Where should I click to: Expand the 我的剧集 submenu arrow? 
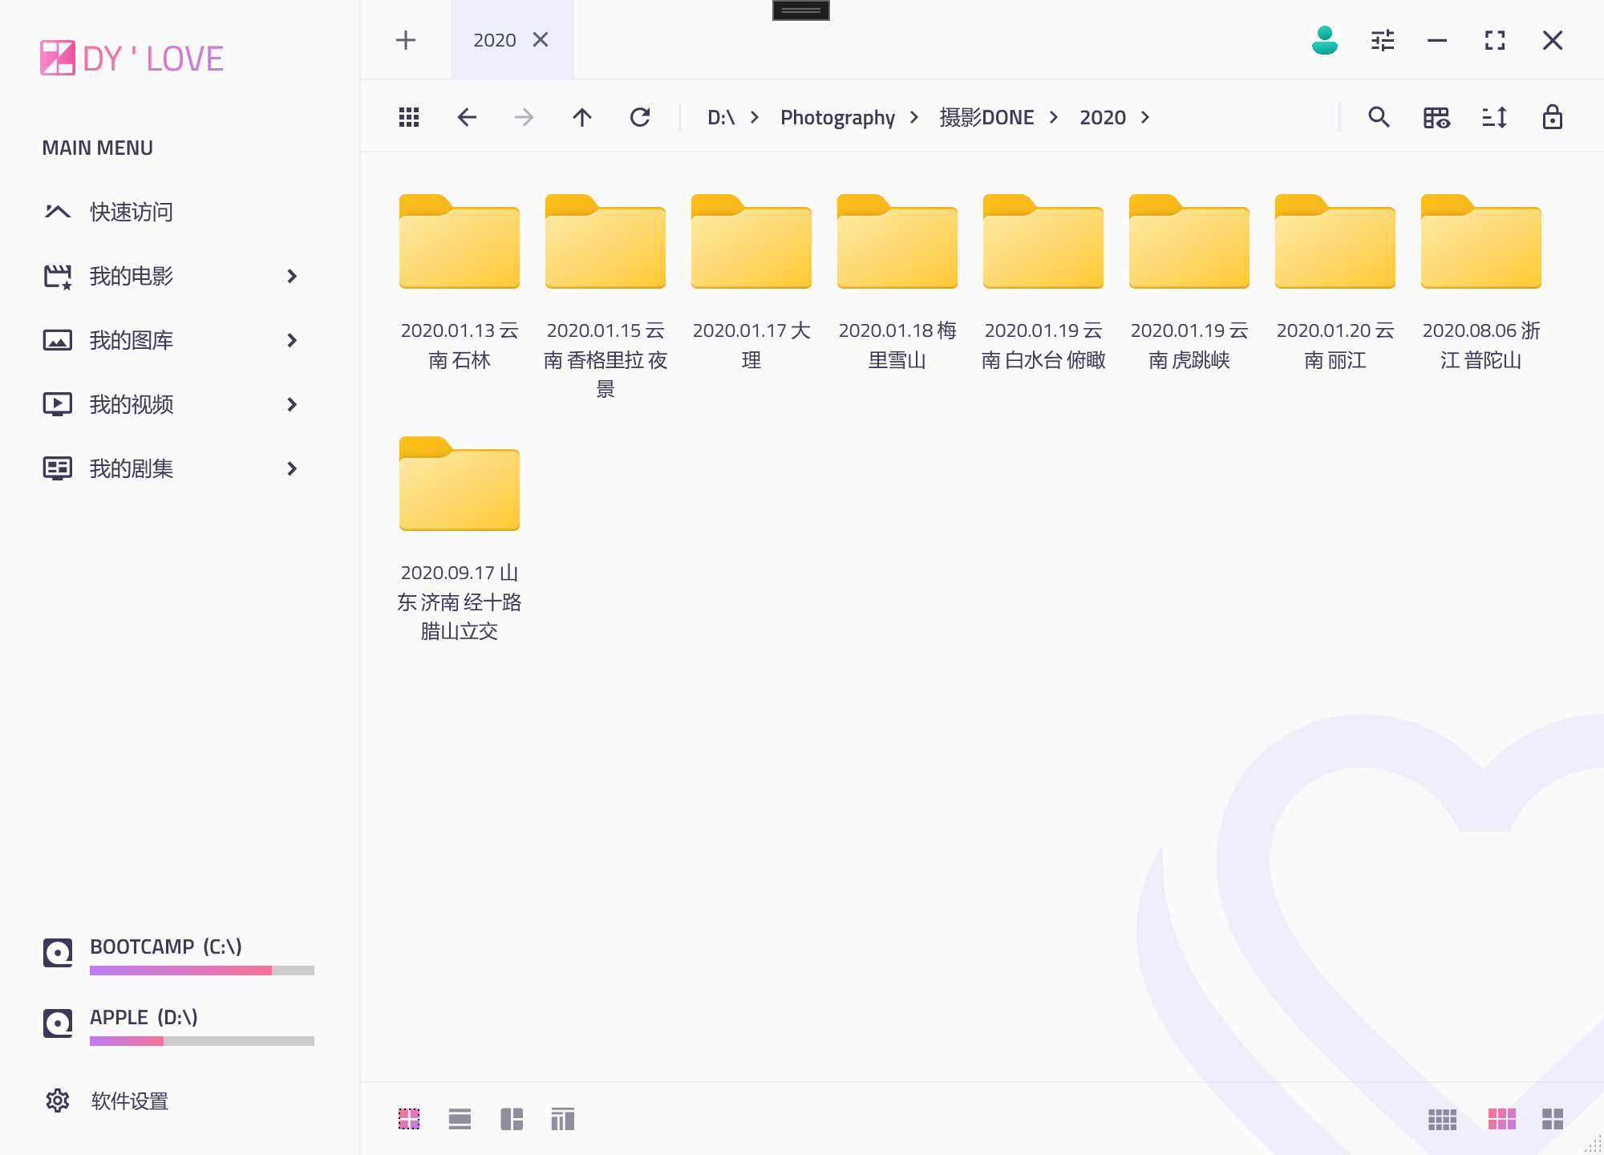point(292,468)
